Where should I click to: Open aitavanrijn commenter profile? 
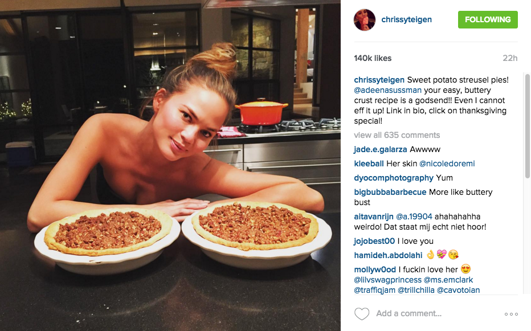pyautogui.click(x=374, y=216)
